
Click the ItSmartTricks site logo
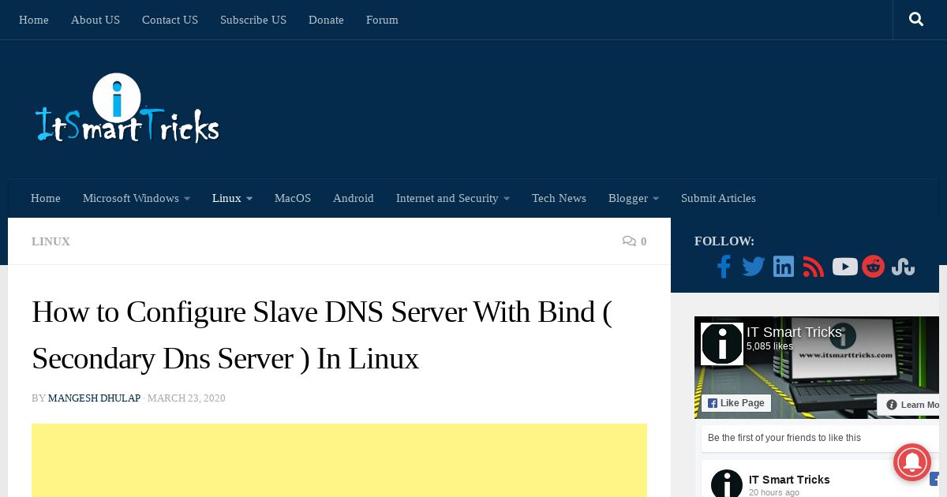(x=127, y=109)
